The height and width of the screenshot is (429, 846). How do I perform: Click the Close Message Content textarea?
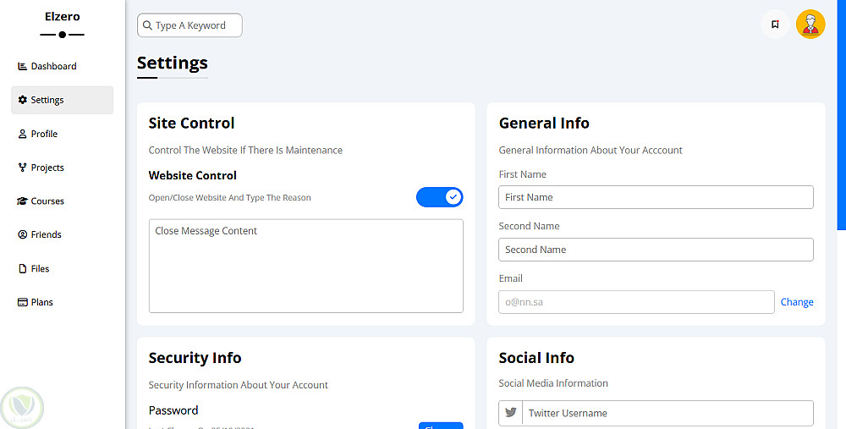click(x=306, y=266)
